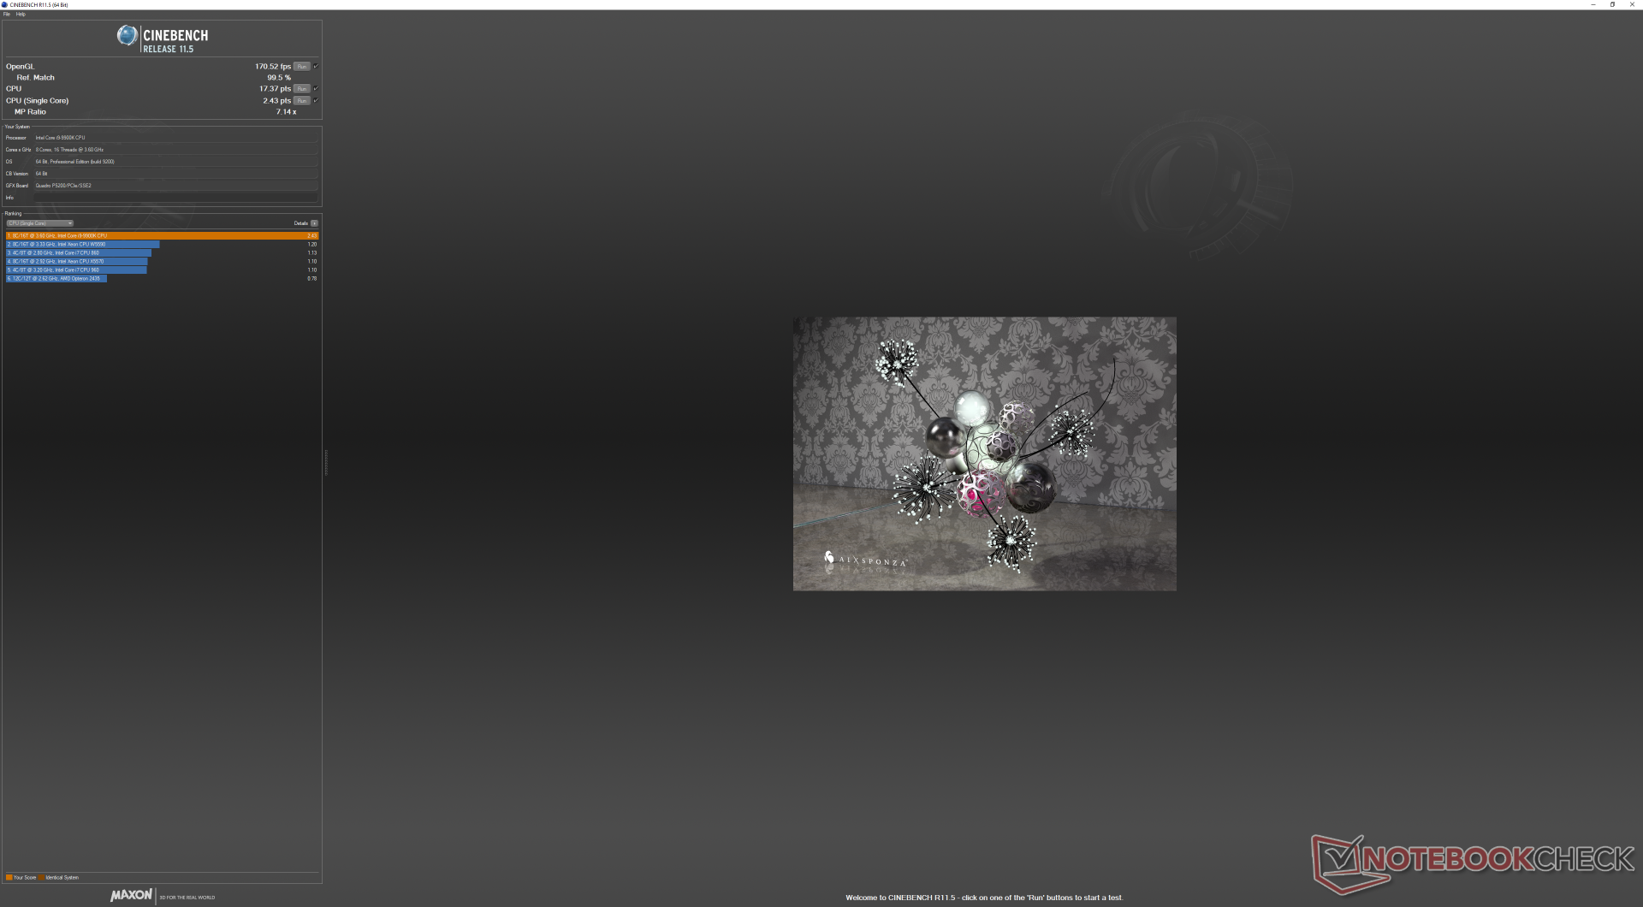
Task: Restore down the Cinebench window
Action: [x=1612, y=4]
